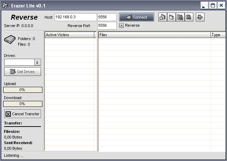Click the Host IP address field
The image size is (227, 161).
coord(75,17)
